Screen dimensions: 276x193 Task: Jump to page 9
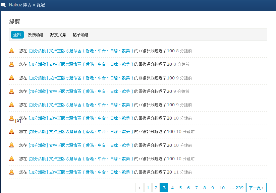213,188
